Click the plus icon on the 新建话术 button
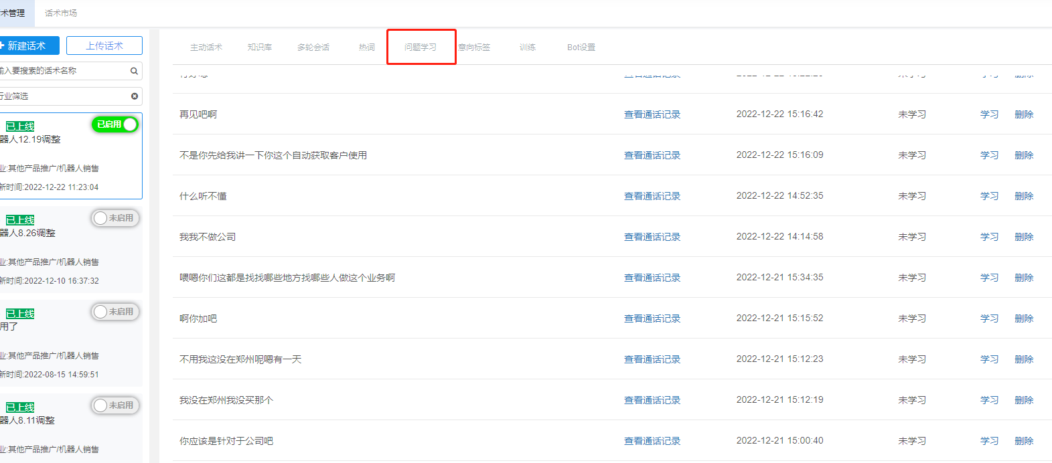The image size is (1052, 463). pyautogui.click(x=2, y=45)
